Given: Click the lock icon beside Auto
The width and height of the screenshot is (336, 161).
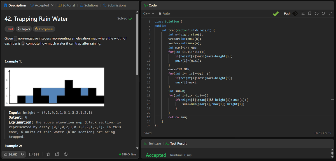Looking at the screenshot, I should (x=160, y=13).
